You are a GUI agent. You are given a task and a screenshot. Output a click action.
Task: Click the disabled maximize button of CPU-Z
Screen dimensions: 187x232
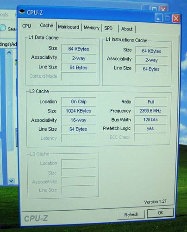167,18
